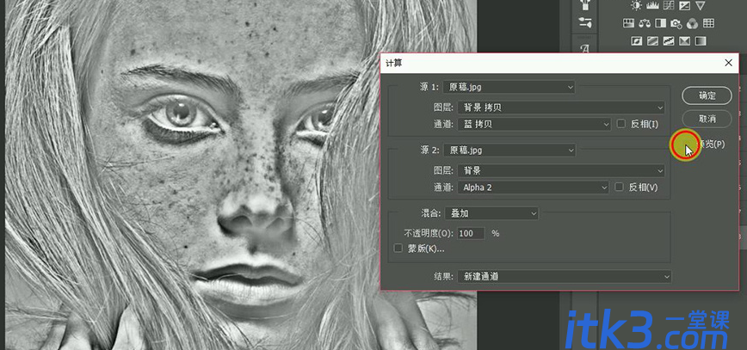Open the 源 1 file dropdown

(509, 87)
